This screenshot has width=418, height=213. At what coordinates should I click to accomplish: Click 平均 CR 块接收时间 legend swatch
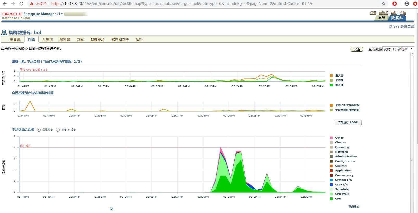(331, 105)
